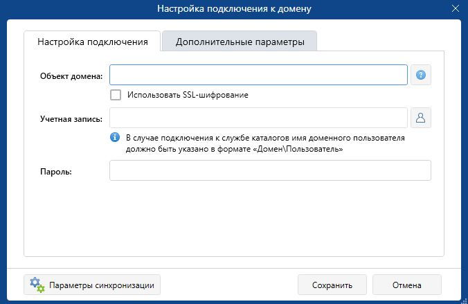This screenshot has height=304, width=468.
Task: Click the Сохранить button
Action: pyautogui.click(x=332, y=285)
